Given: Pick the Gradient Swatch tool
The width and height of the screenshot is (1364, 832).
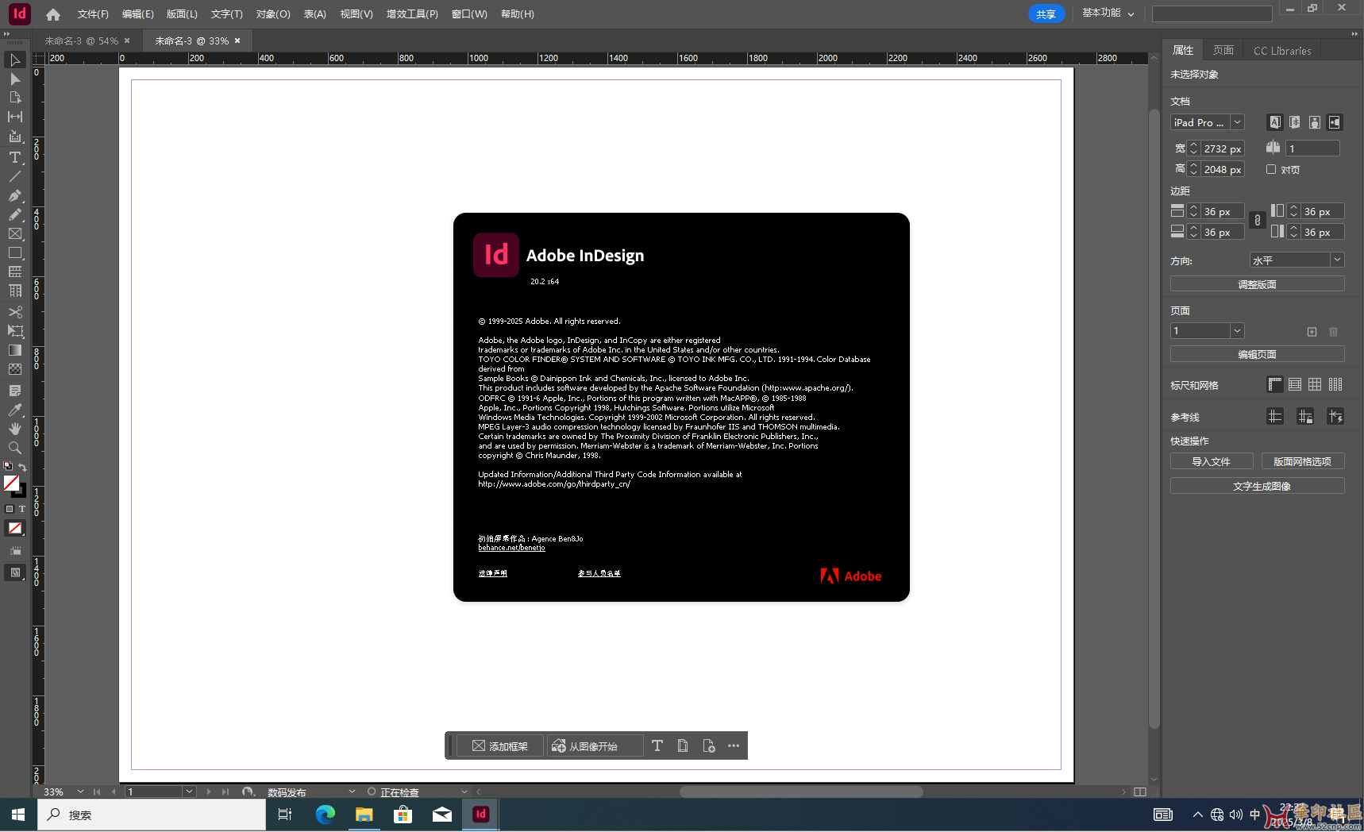Looking at the screenshot, I should pos(15,350).
